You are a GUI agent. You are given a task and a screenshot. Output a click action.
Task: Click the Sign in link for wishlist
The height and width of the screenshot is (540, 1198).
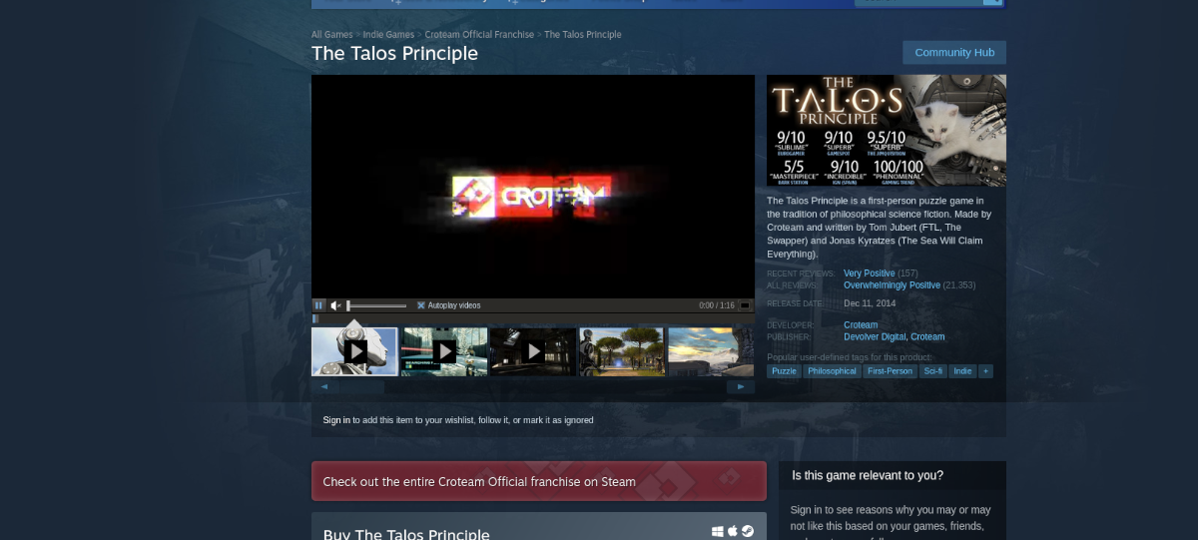pos(336,420)
